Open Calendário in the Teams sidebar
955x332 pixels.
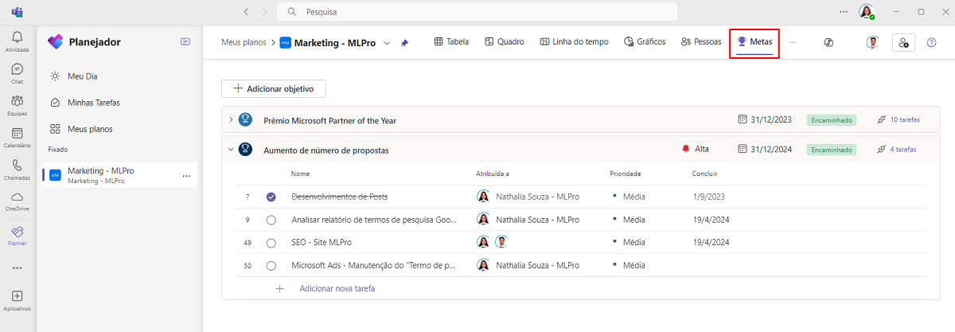[x=17, y=138]
